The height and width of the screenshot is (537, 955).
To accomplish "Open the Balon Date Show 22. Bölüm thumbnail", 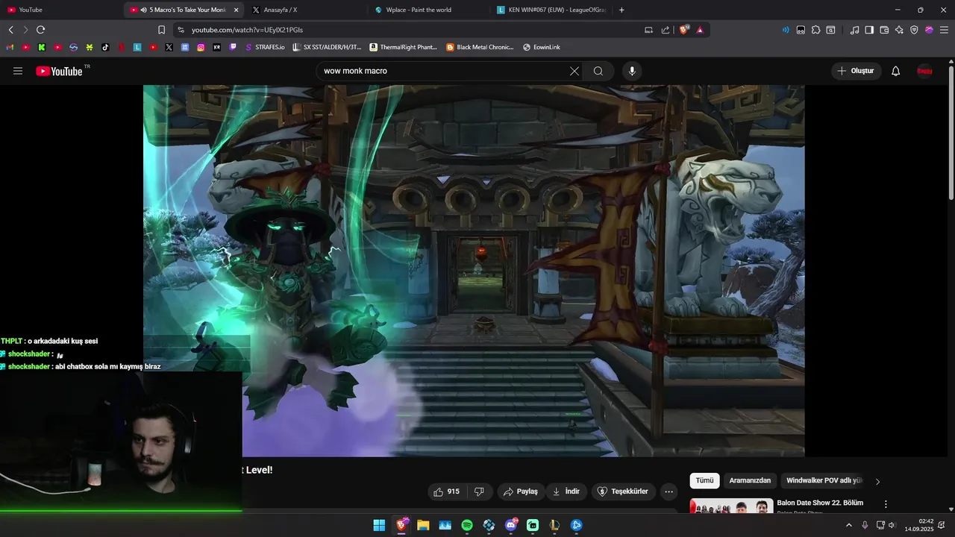I will [731, 506].
